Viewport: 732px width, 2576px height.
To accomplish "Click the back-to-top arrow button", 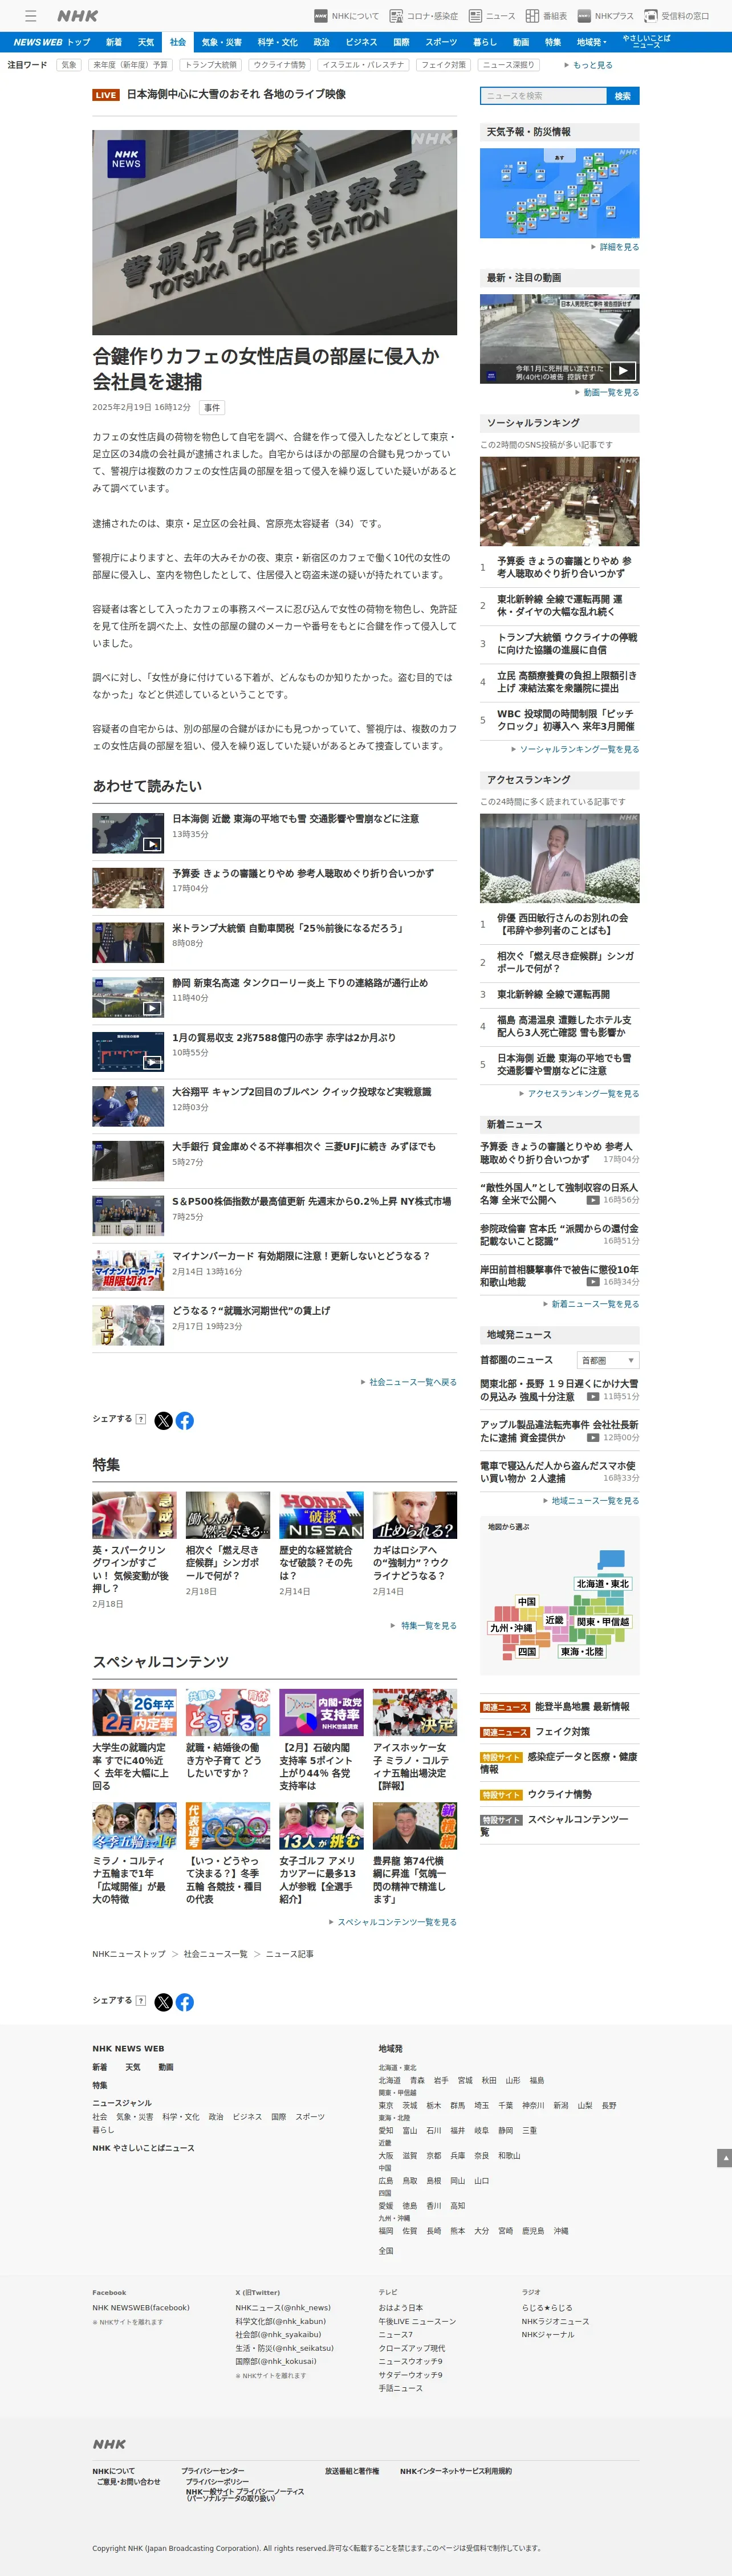I will (x=724, y=2159).
